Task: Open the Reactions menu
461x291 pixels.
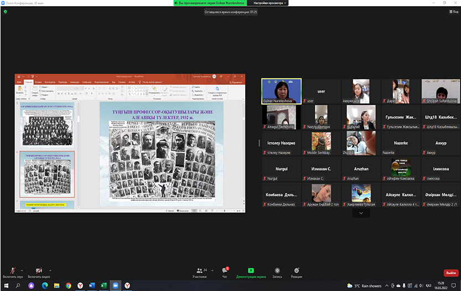Action: click(x=297, y=271)
